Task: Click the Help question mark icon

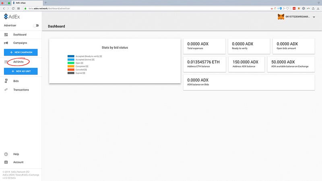Action: point(6,154)
